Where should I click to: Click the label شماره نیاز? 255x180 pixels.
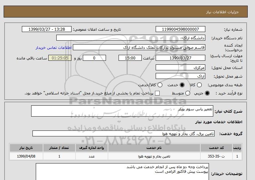pos(233,29)
